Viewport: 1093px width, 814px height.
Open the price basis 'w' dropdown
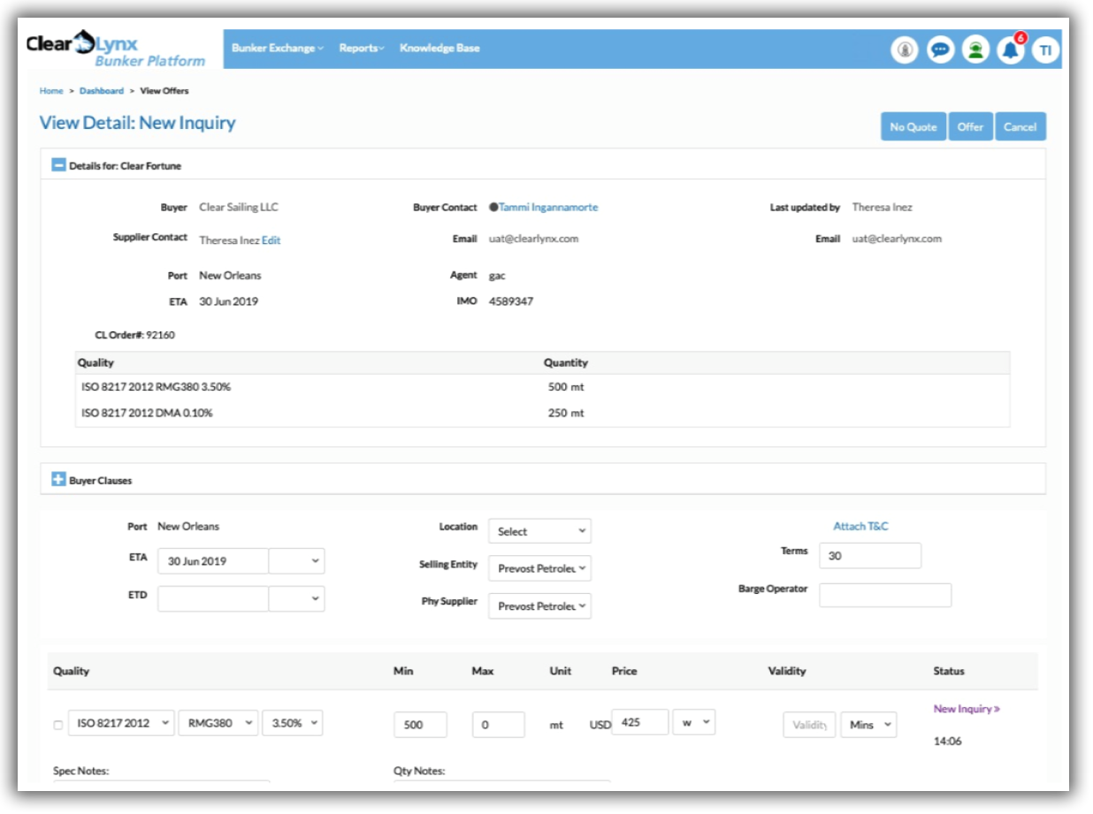pos(693,722)
